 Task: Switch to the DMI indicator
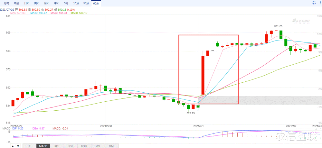coord(112,146)
